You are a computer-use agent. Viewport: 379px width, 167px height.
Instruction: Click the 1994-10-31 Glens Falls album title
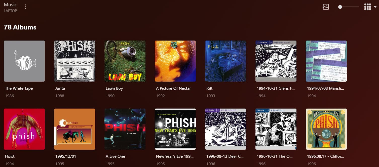(x=276, y=88)
